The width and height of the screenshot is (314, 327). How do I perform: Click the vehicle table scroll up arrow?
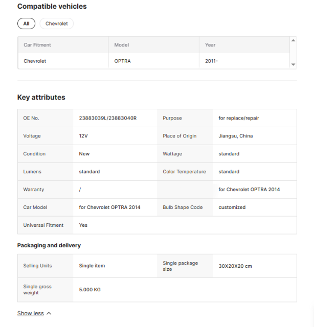click(293, 40)
